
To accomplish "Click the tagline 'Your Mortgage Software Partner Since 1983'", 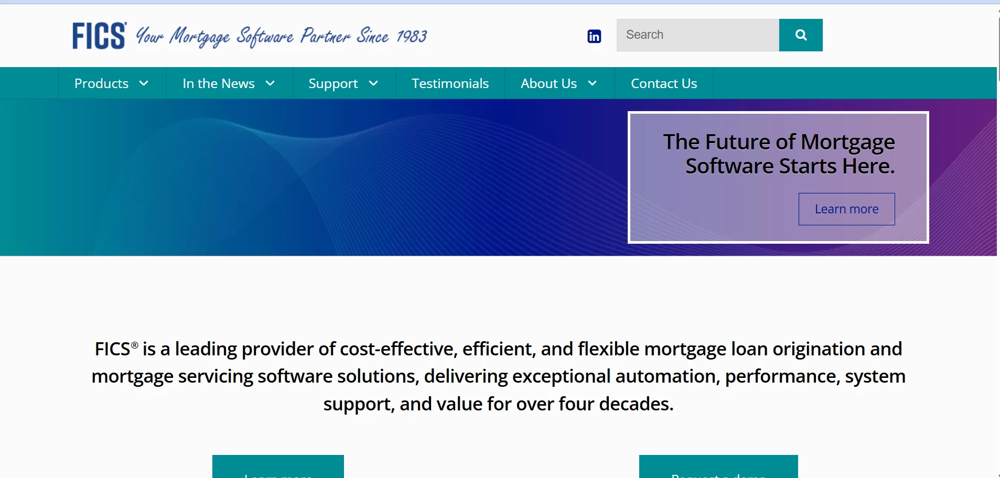I will pyautogui.click(x=282, y=36).
